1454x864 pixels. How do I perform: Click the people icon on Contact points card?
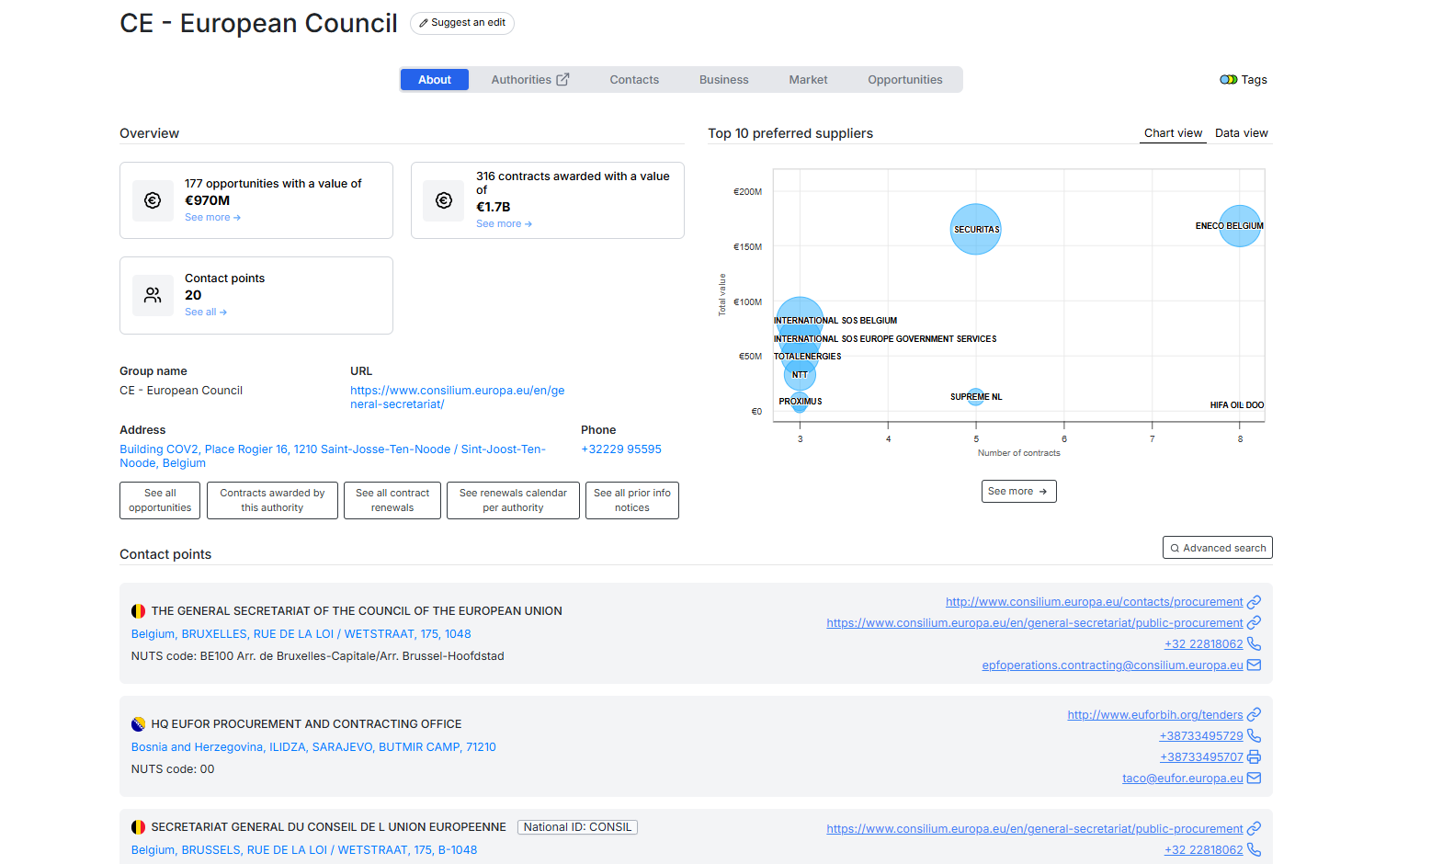point(153,295)
